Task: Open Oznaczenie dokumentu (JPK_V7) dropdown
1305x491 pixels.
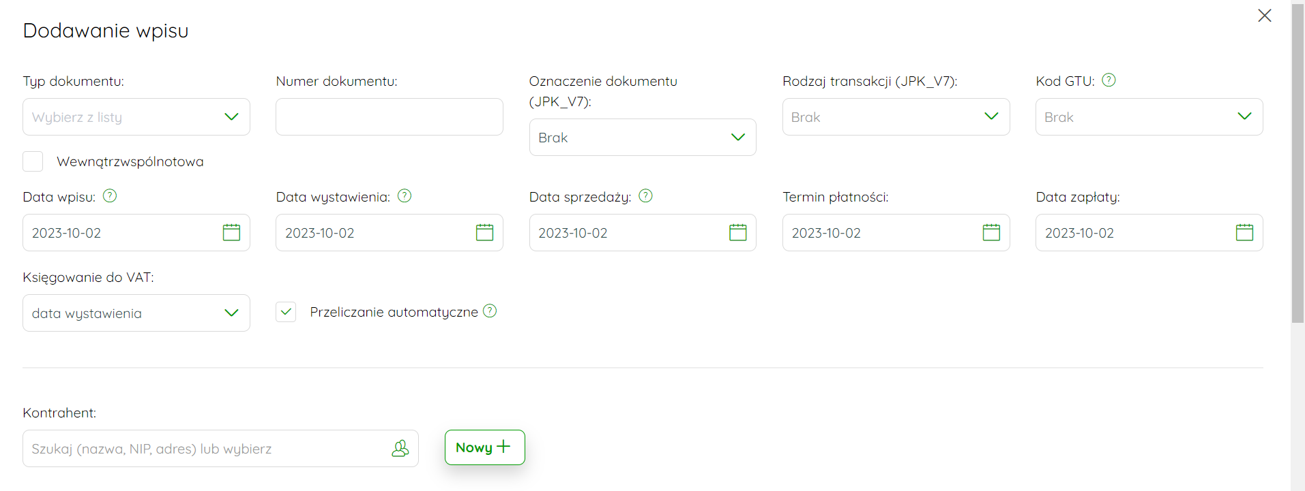Action: tap(643, 138)
